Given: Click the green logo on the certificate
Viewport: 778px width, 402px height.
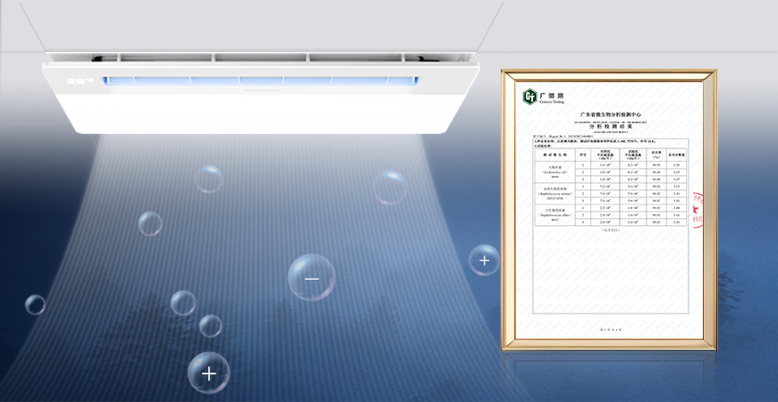Looking at the screenshot, I should pos(531,96).
